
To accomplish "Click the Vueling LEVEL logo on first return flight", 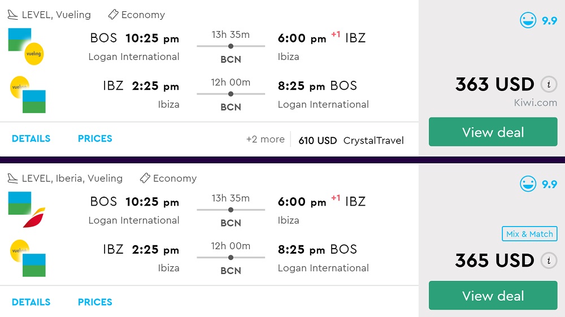I will tap(28, 94).
